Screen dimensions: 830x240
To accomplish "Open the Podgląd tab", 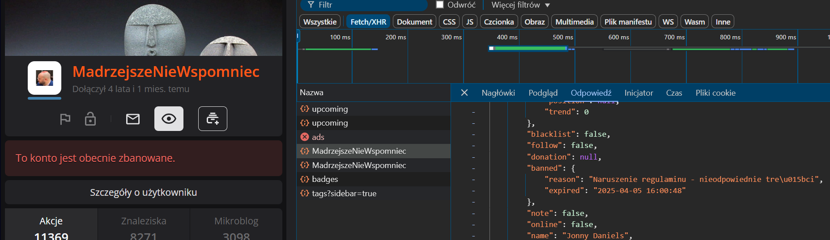I will pyautogui.click(x=543, y=93).
